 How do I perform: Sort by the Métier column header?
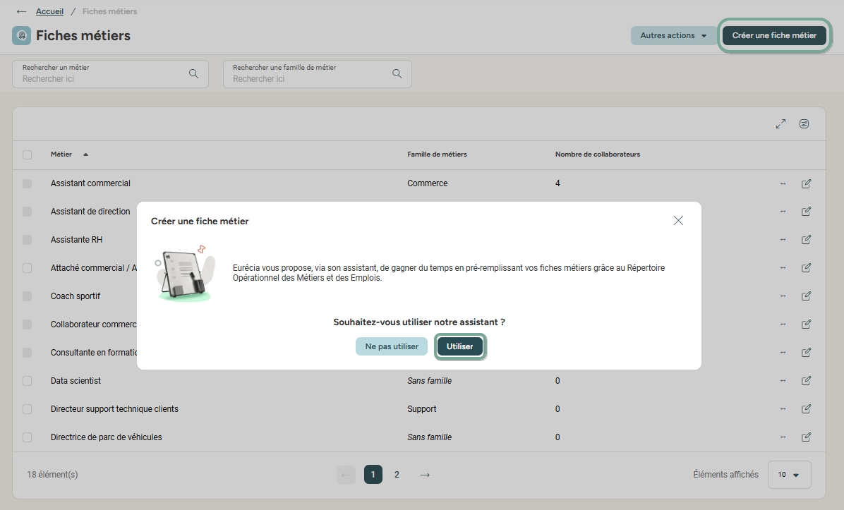click(61, 154)
